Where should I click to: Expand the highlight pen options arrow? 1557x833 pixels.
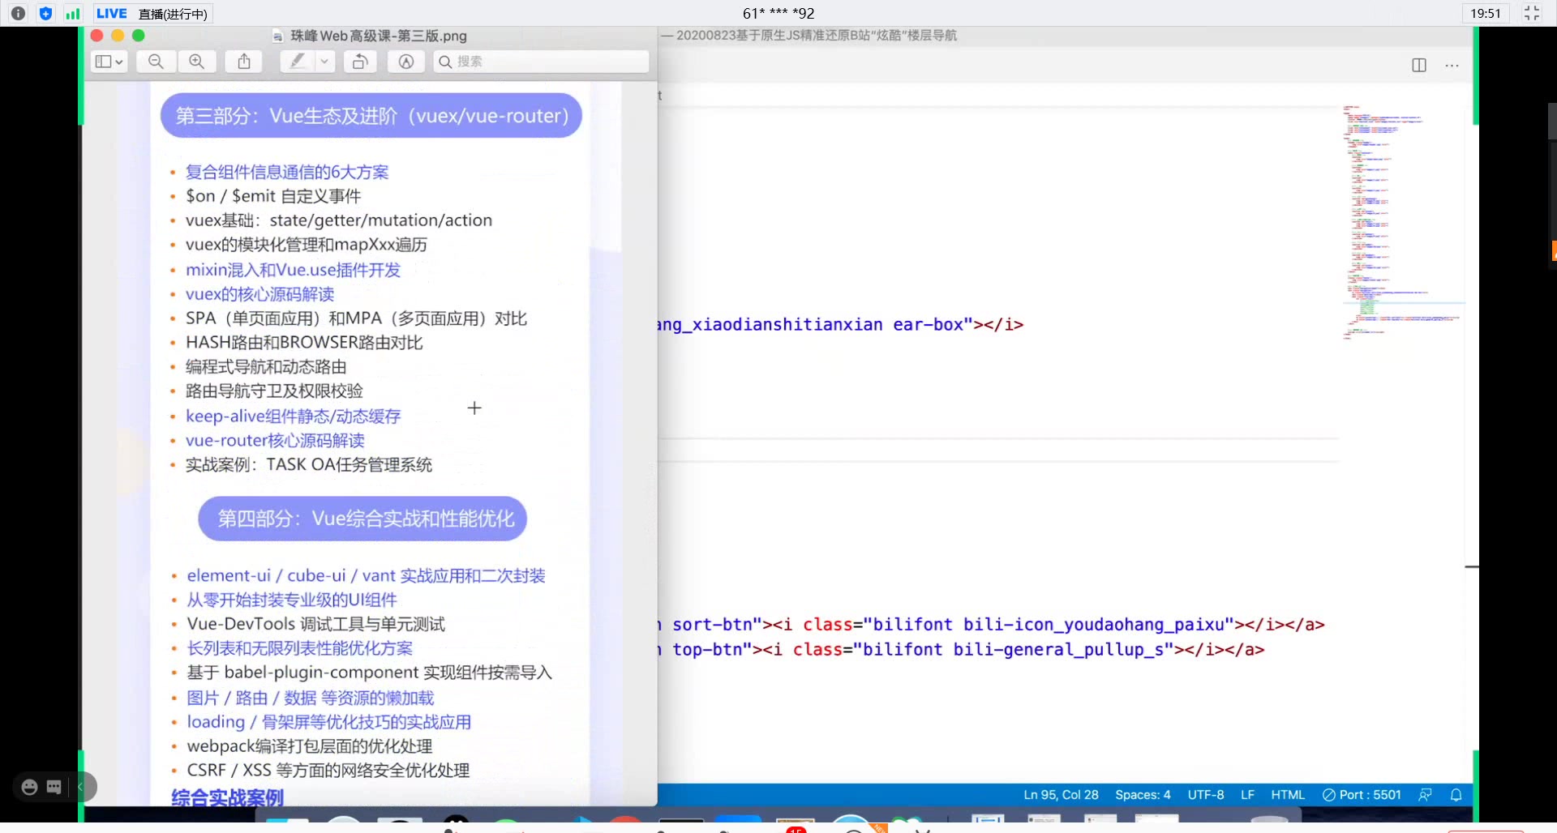[325, 62]
